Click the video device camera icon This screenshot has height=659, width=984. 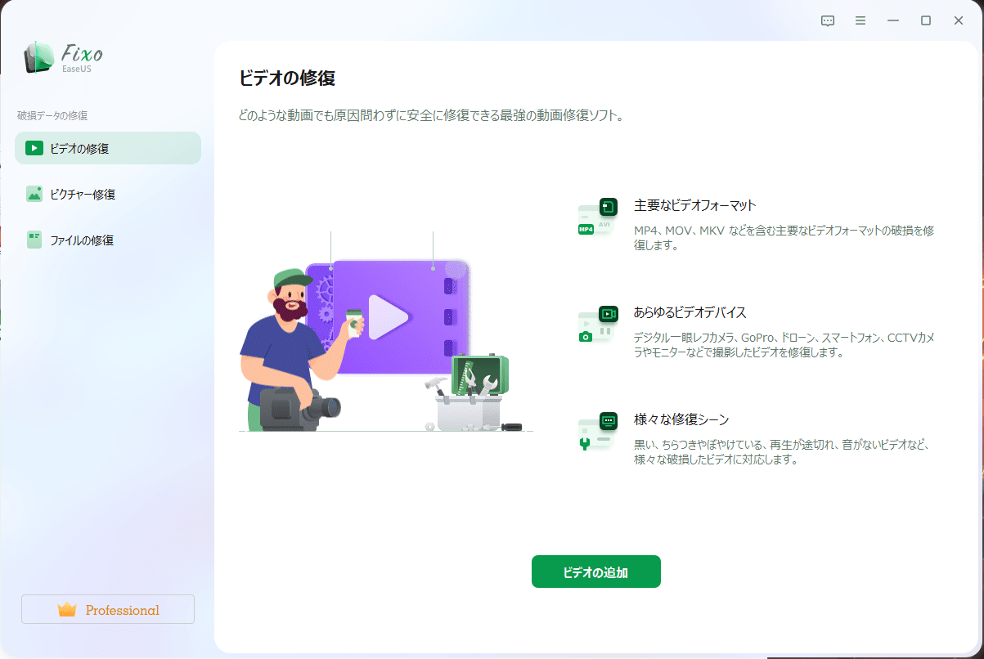pyautogui.click(x=597, y=325)
